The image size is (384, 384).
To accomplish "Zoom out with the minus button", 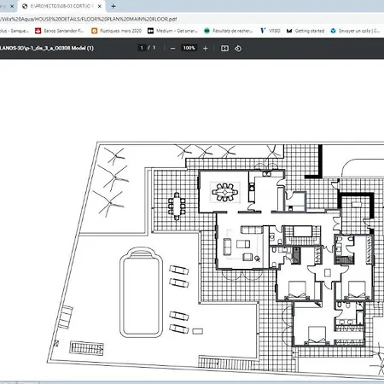I will click(172, 49).
